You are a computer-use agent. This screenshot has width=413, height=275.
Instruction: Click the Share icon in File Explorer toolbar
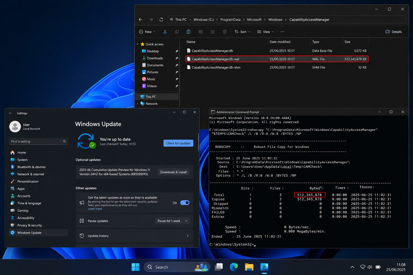click(x=213, y=32)
